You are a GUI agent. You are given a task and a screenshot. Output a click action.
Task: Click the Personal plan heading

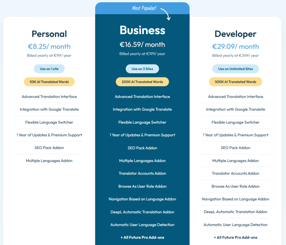49,34
